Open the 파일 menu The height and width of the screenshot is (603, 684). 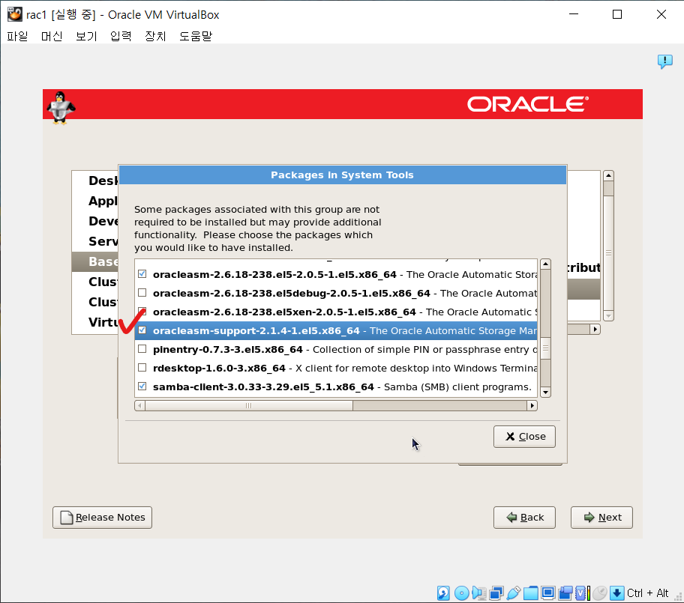17,36
